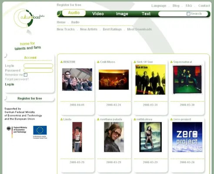Image resolution: width=214 pixels, height=174 pixels.
Task: Click the 2008-03-28 date under zero-project
Action: click(x=187, y=162)
